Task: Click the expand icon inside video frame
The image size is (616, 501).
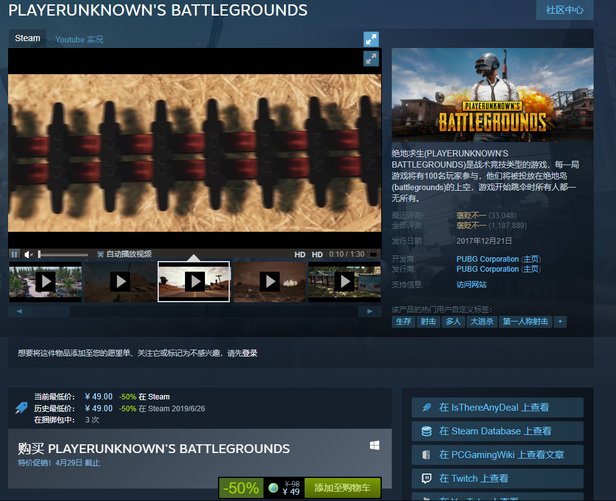Action: click(371, 59)
